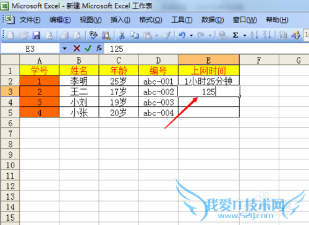Open the 视图(V) menu

tap(91, 20)
